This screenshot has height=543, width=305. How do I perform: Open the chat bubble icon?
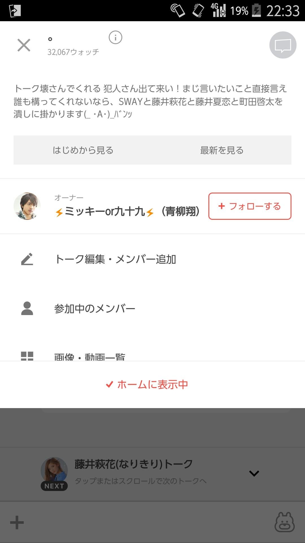pos(283,45)
